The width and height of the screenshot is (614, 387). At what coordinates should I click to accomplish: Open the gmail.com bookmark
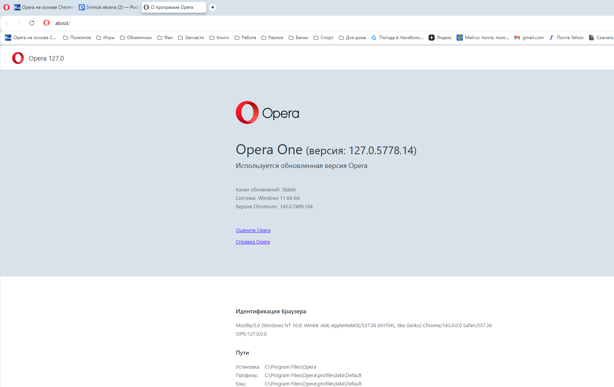[x=529, y=38]
